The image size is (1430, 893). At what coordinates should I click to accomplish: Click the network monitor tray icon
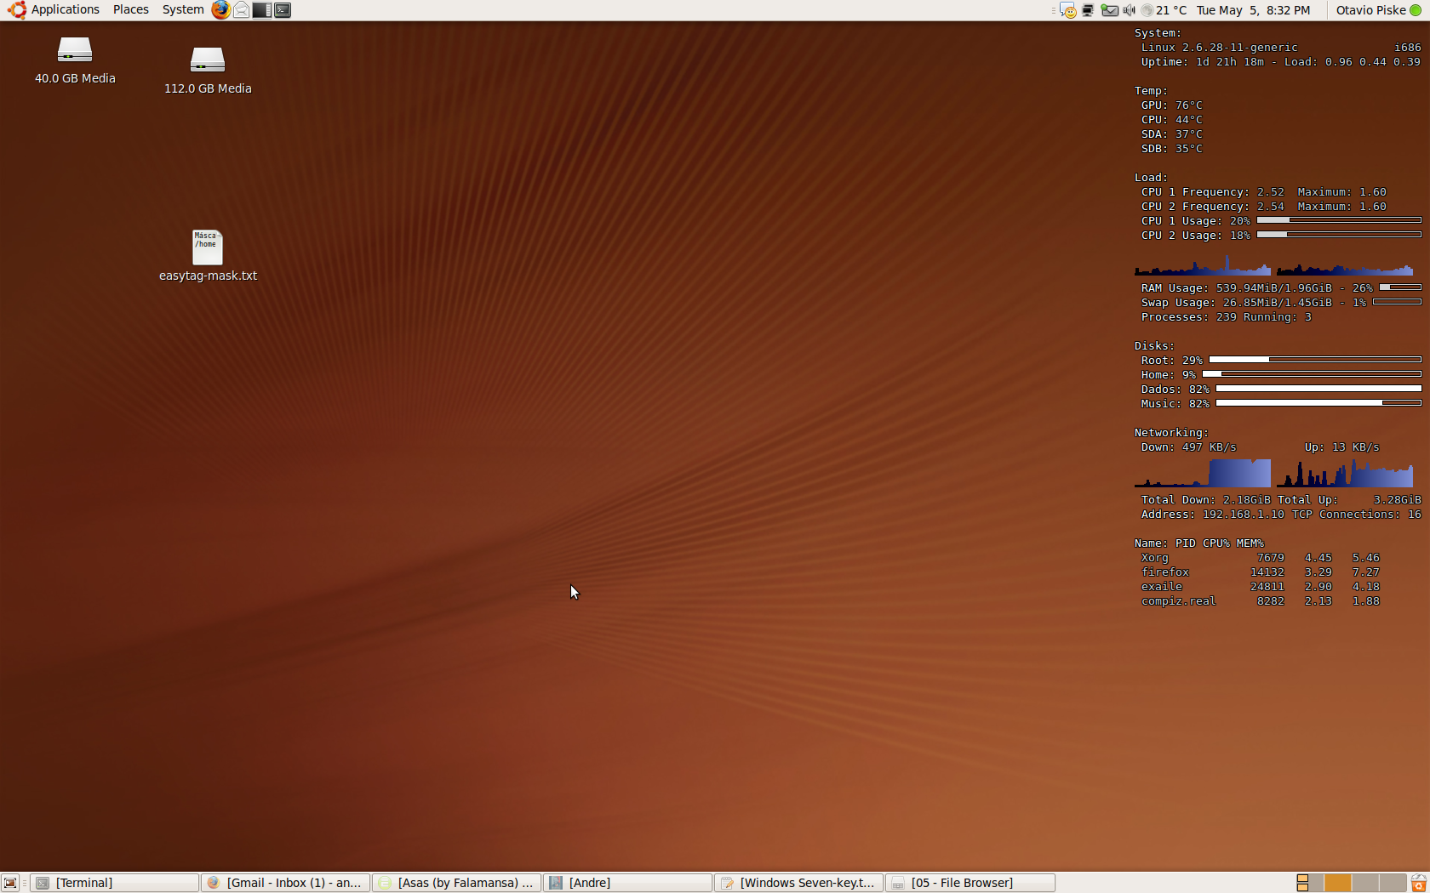click(x=1088, y=10)
